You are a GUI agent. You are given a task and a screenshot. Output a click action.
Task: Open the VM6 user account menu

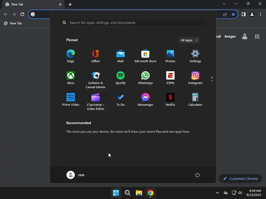(x=76, y=175)
